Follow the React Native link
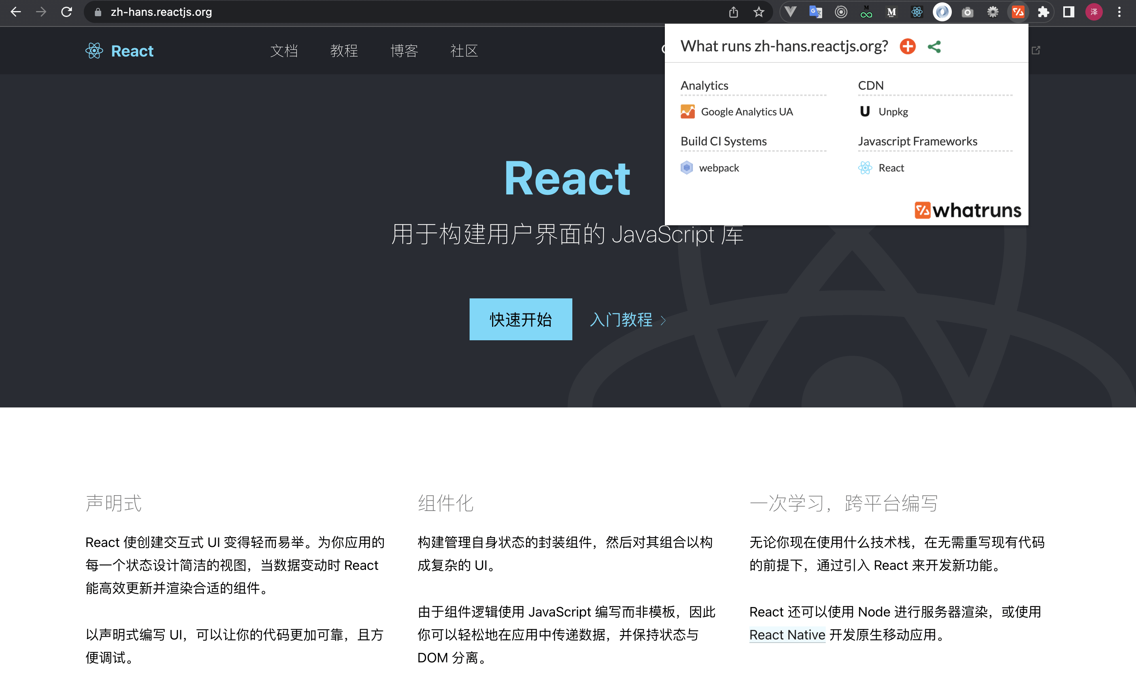This screenshot has width=1136, height=675. click(x=787, y=635)
